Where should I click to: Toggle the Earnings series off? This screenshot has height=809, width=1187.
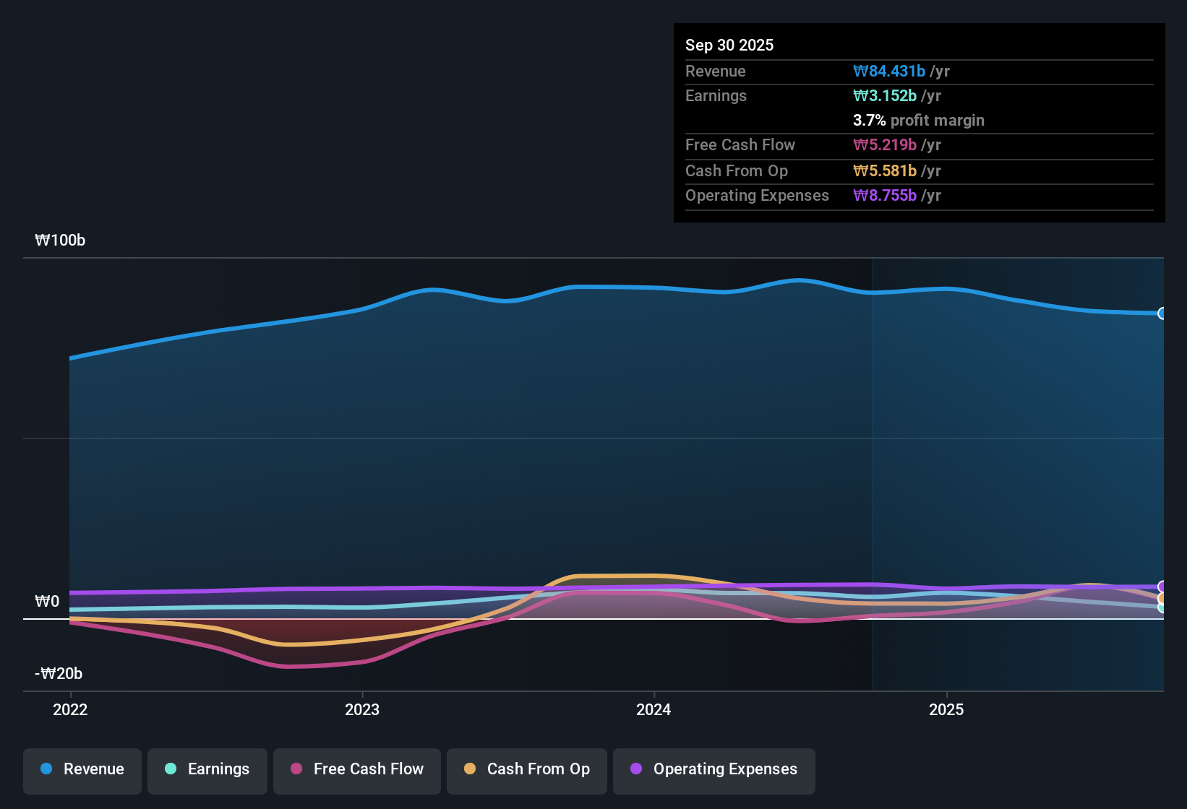pos(207,769)
